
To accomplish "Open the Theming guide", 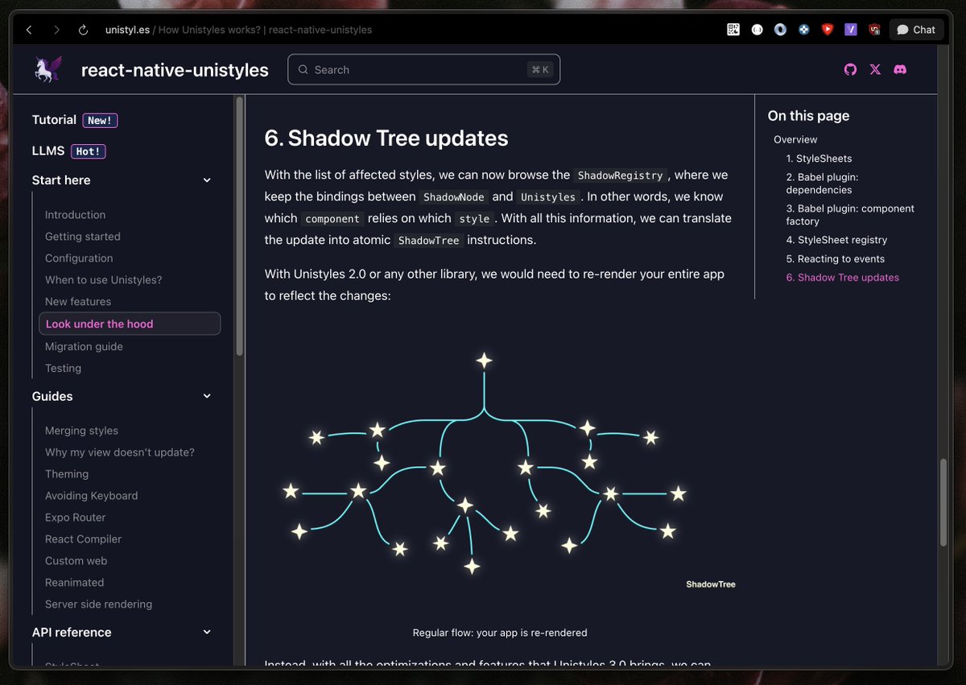I will [67, 474].
